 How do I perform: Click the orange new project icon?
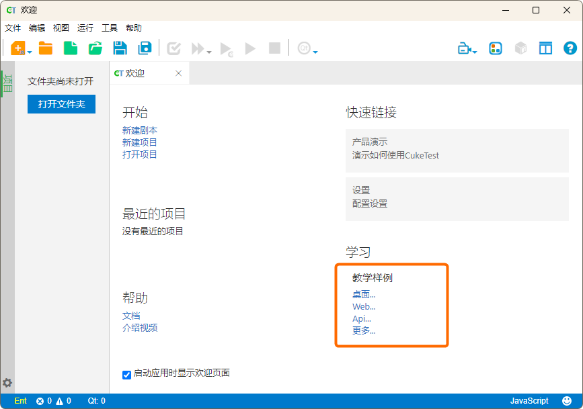point(18,48)
